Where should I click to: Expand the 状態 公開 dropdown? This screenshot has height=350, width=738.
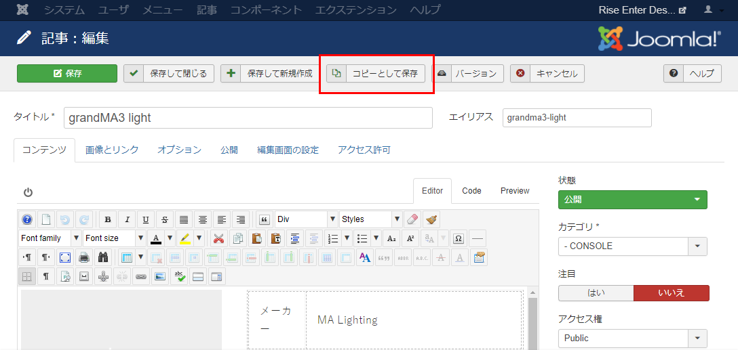tap(633, 200)
